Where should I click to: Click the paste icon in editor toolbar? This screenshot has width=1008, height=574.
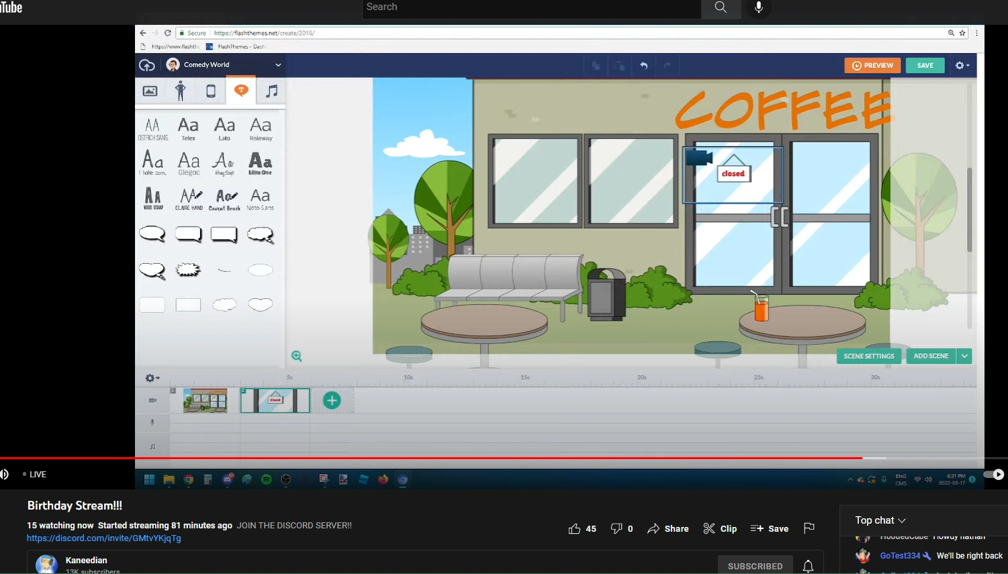point(620,66)
